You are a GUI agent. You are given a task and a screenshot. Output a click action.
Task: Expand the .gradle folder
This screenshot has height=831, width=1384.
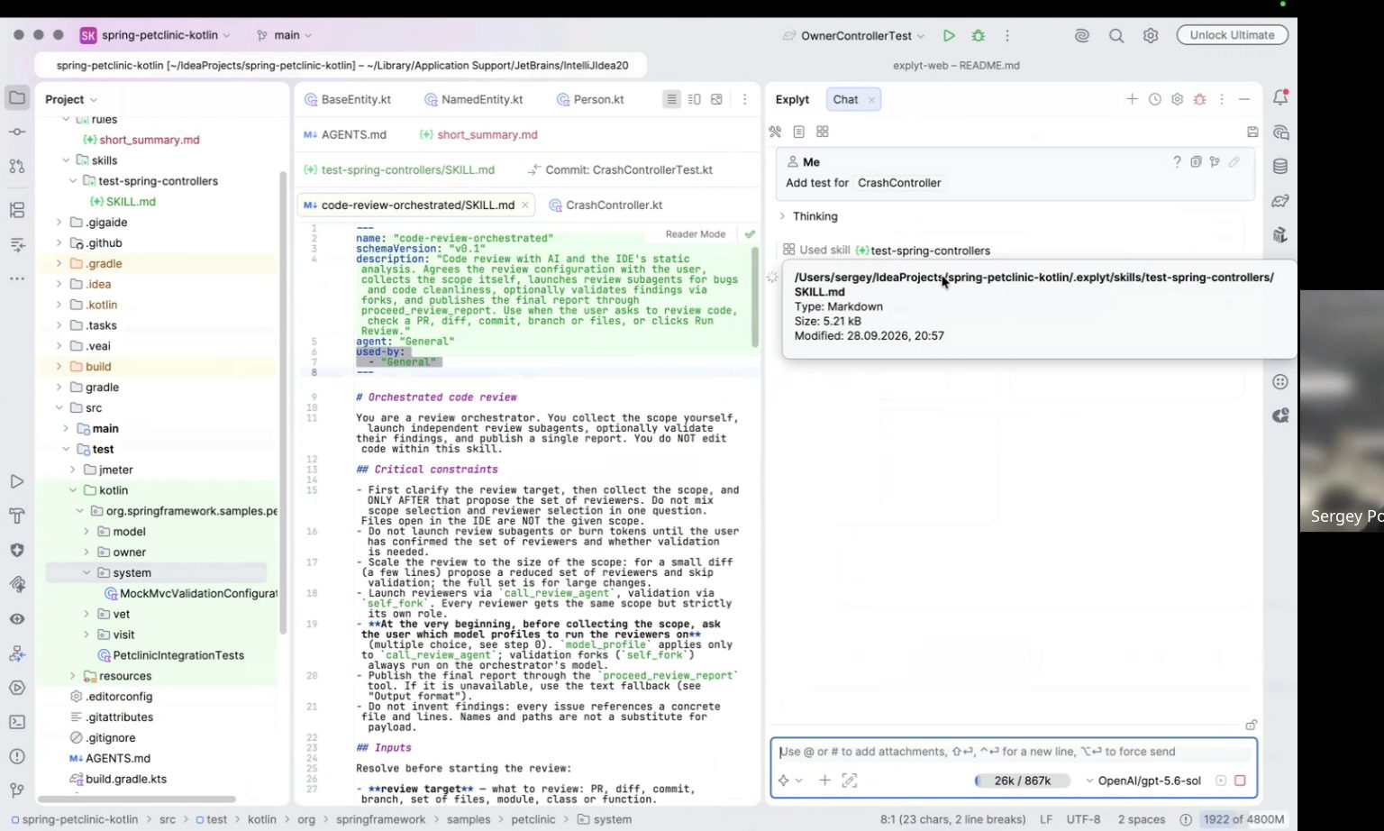coord(59,263)
